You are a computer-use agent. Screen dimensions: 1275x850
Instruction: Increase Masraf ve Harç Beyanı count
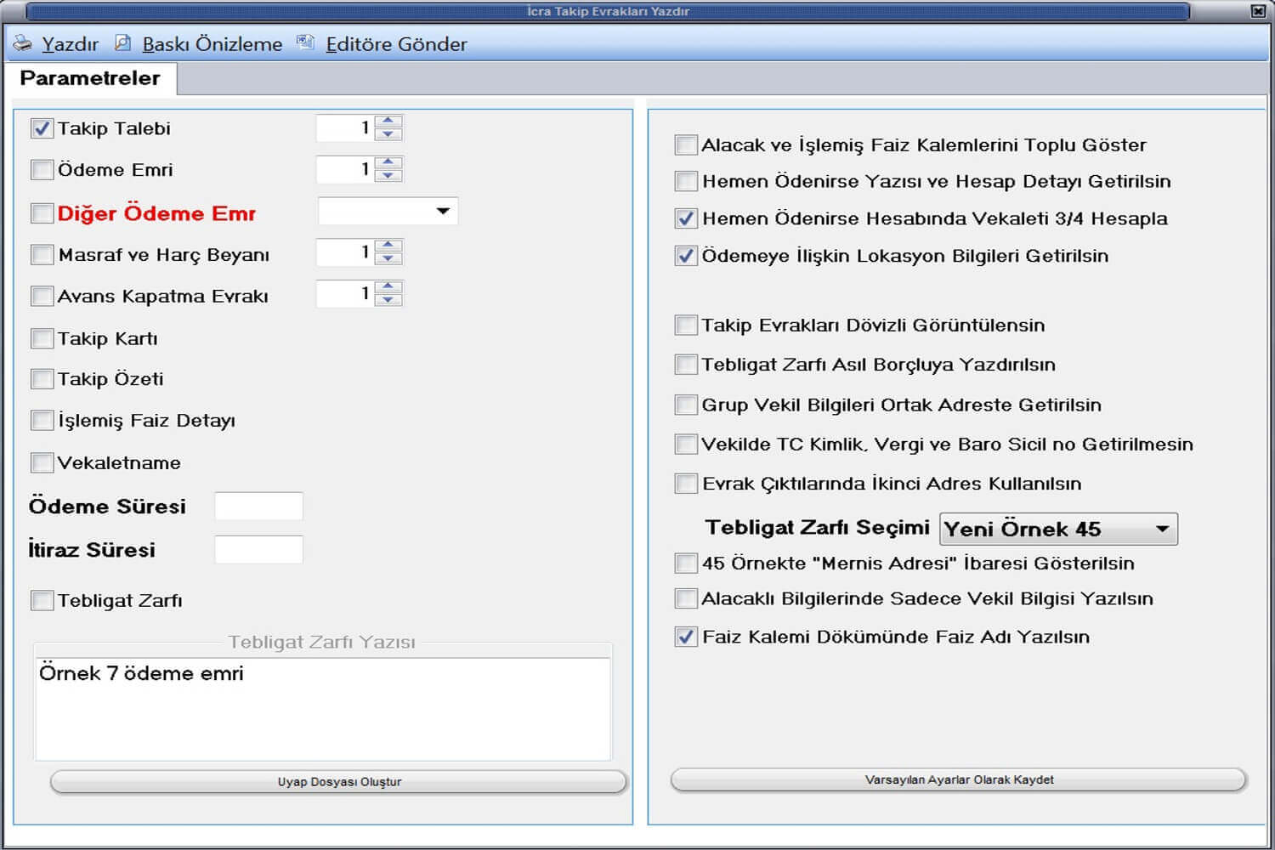click(x=388, y=246)
